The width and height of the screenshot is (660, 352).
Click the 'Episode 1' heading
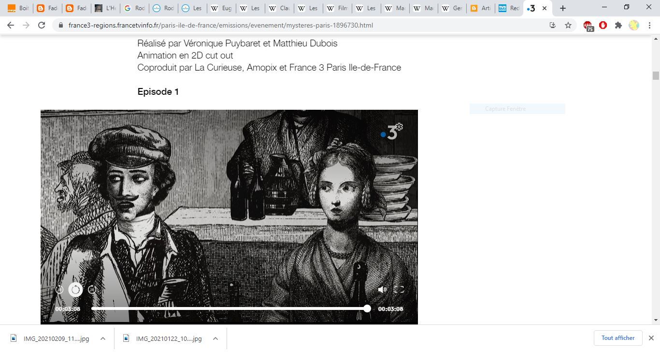[x=158, y=91]
